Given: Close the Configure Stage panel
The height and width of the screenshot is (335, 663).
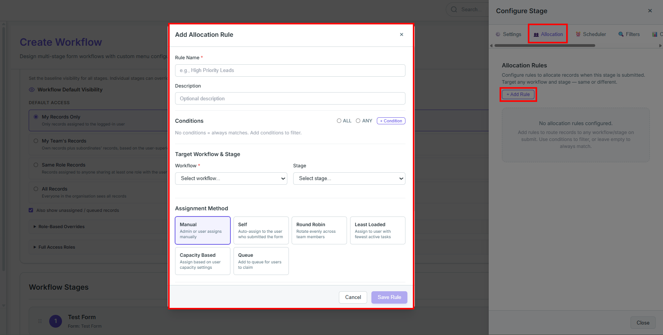Looking at the screenshot, I should (x=650, y=11).
